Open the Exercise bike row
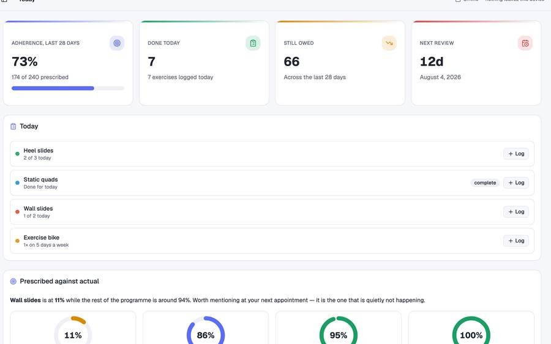Screen dimensions: 551x344 click(272, 241)
